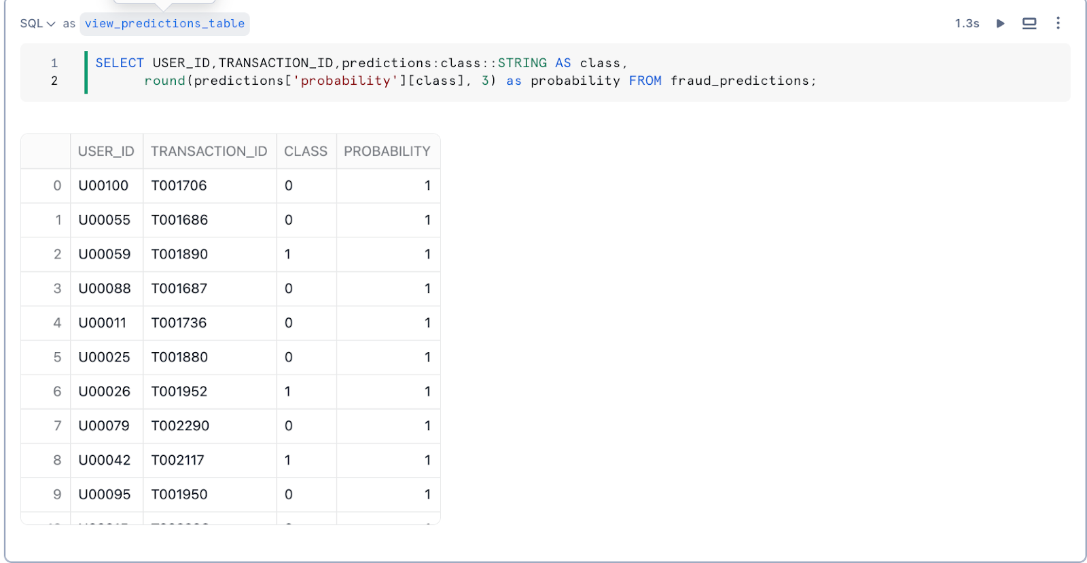Select transaction T001890 cell

(x=179, y=254)
